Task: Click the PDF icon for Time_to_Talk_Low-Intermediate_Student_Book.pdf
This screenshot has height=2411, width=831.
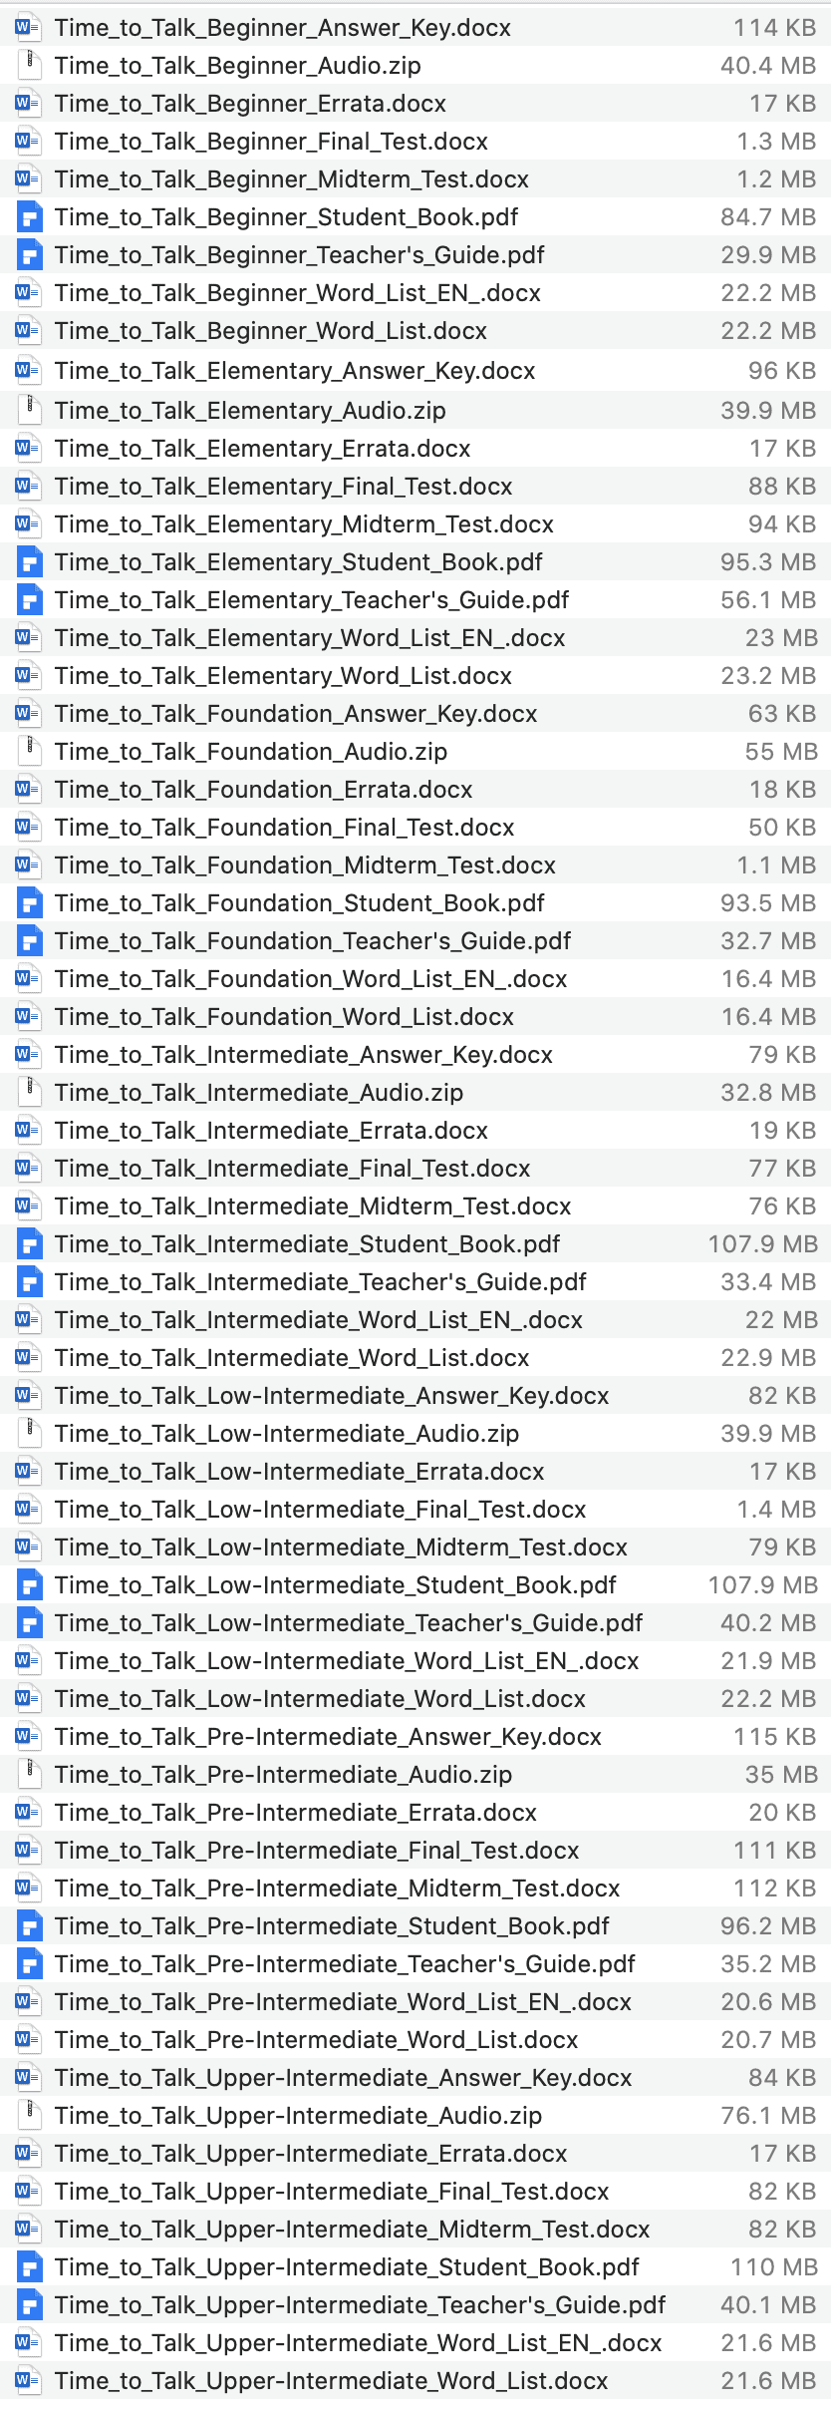Action: point(28,1585)
